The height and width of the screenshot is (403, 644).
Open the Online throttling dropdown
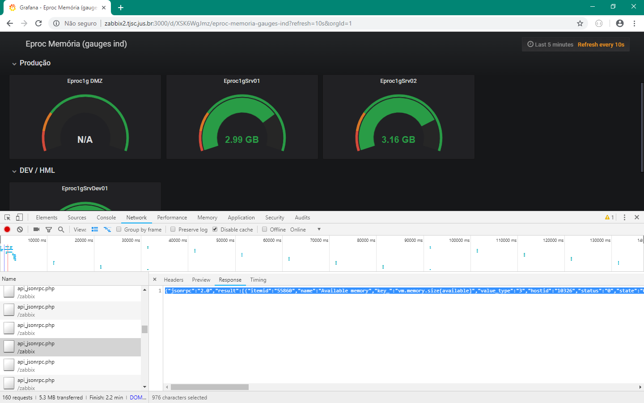(306, 229)
